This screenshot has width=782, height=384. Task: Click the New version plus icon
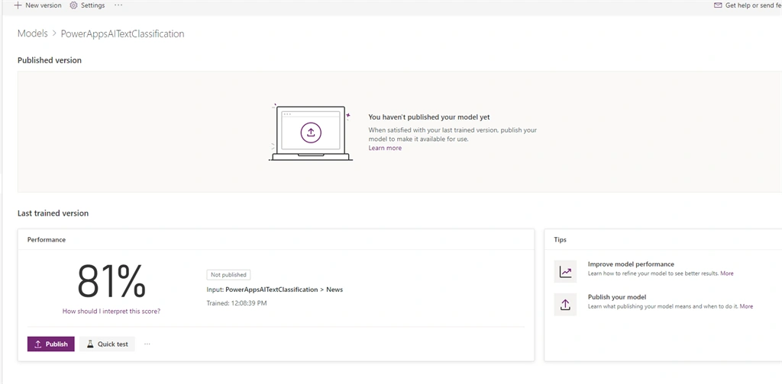(x=18, y=5)
